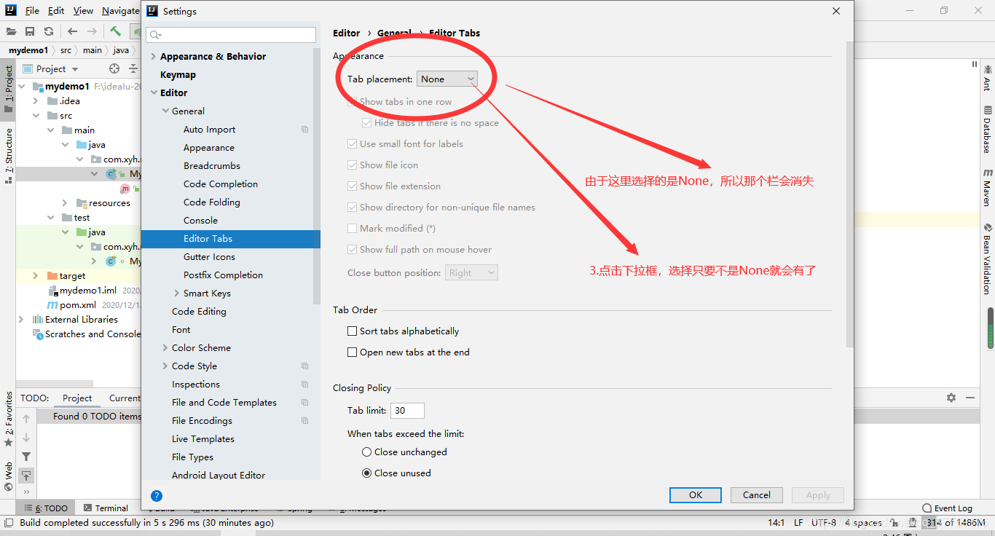Click the TODO panel settings gear icon
This screenshot has width=995, height=536.
951,398
